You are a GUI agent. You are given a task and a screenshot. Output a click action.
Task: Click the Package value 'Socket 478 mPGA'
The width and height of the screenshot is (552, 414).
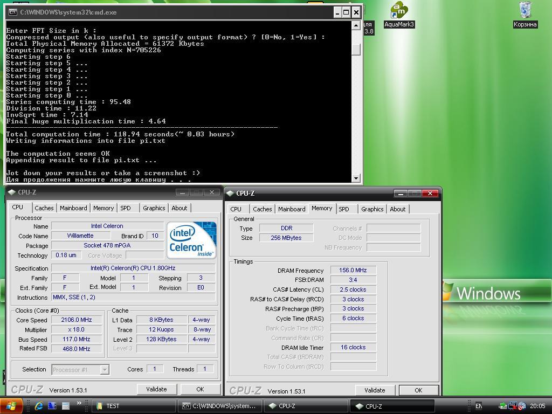point(107,245)
